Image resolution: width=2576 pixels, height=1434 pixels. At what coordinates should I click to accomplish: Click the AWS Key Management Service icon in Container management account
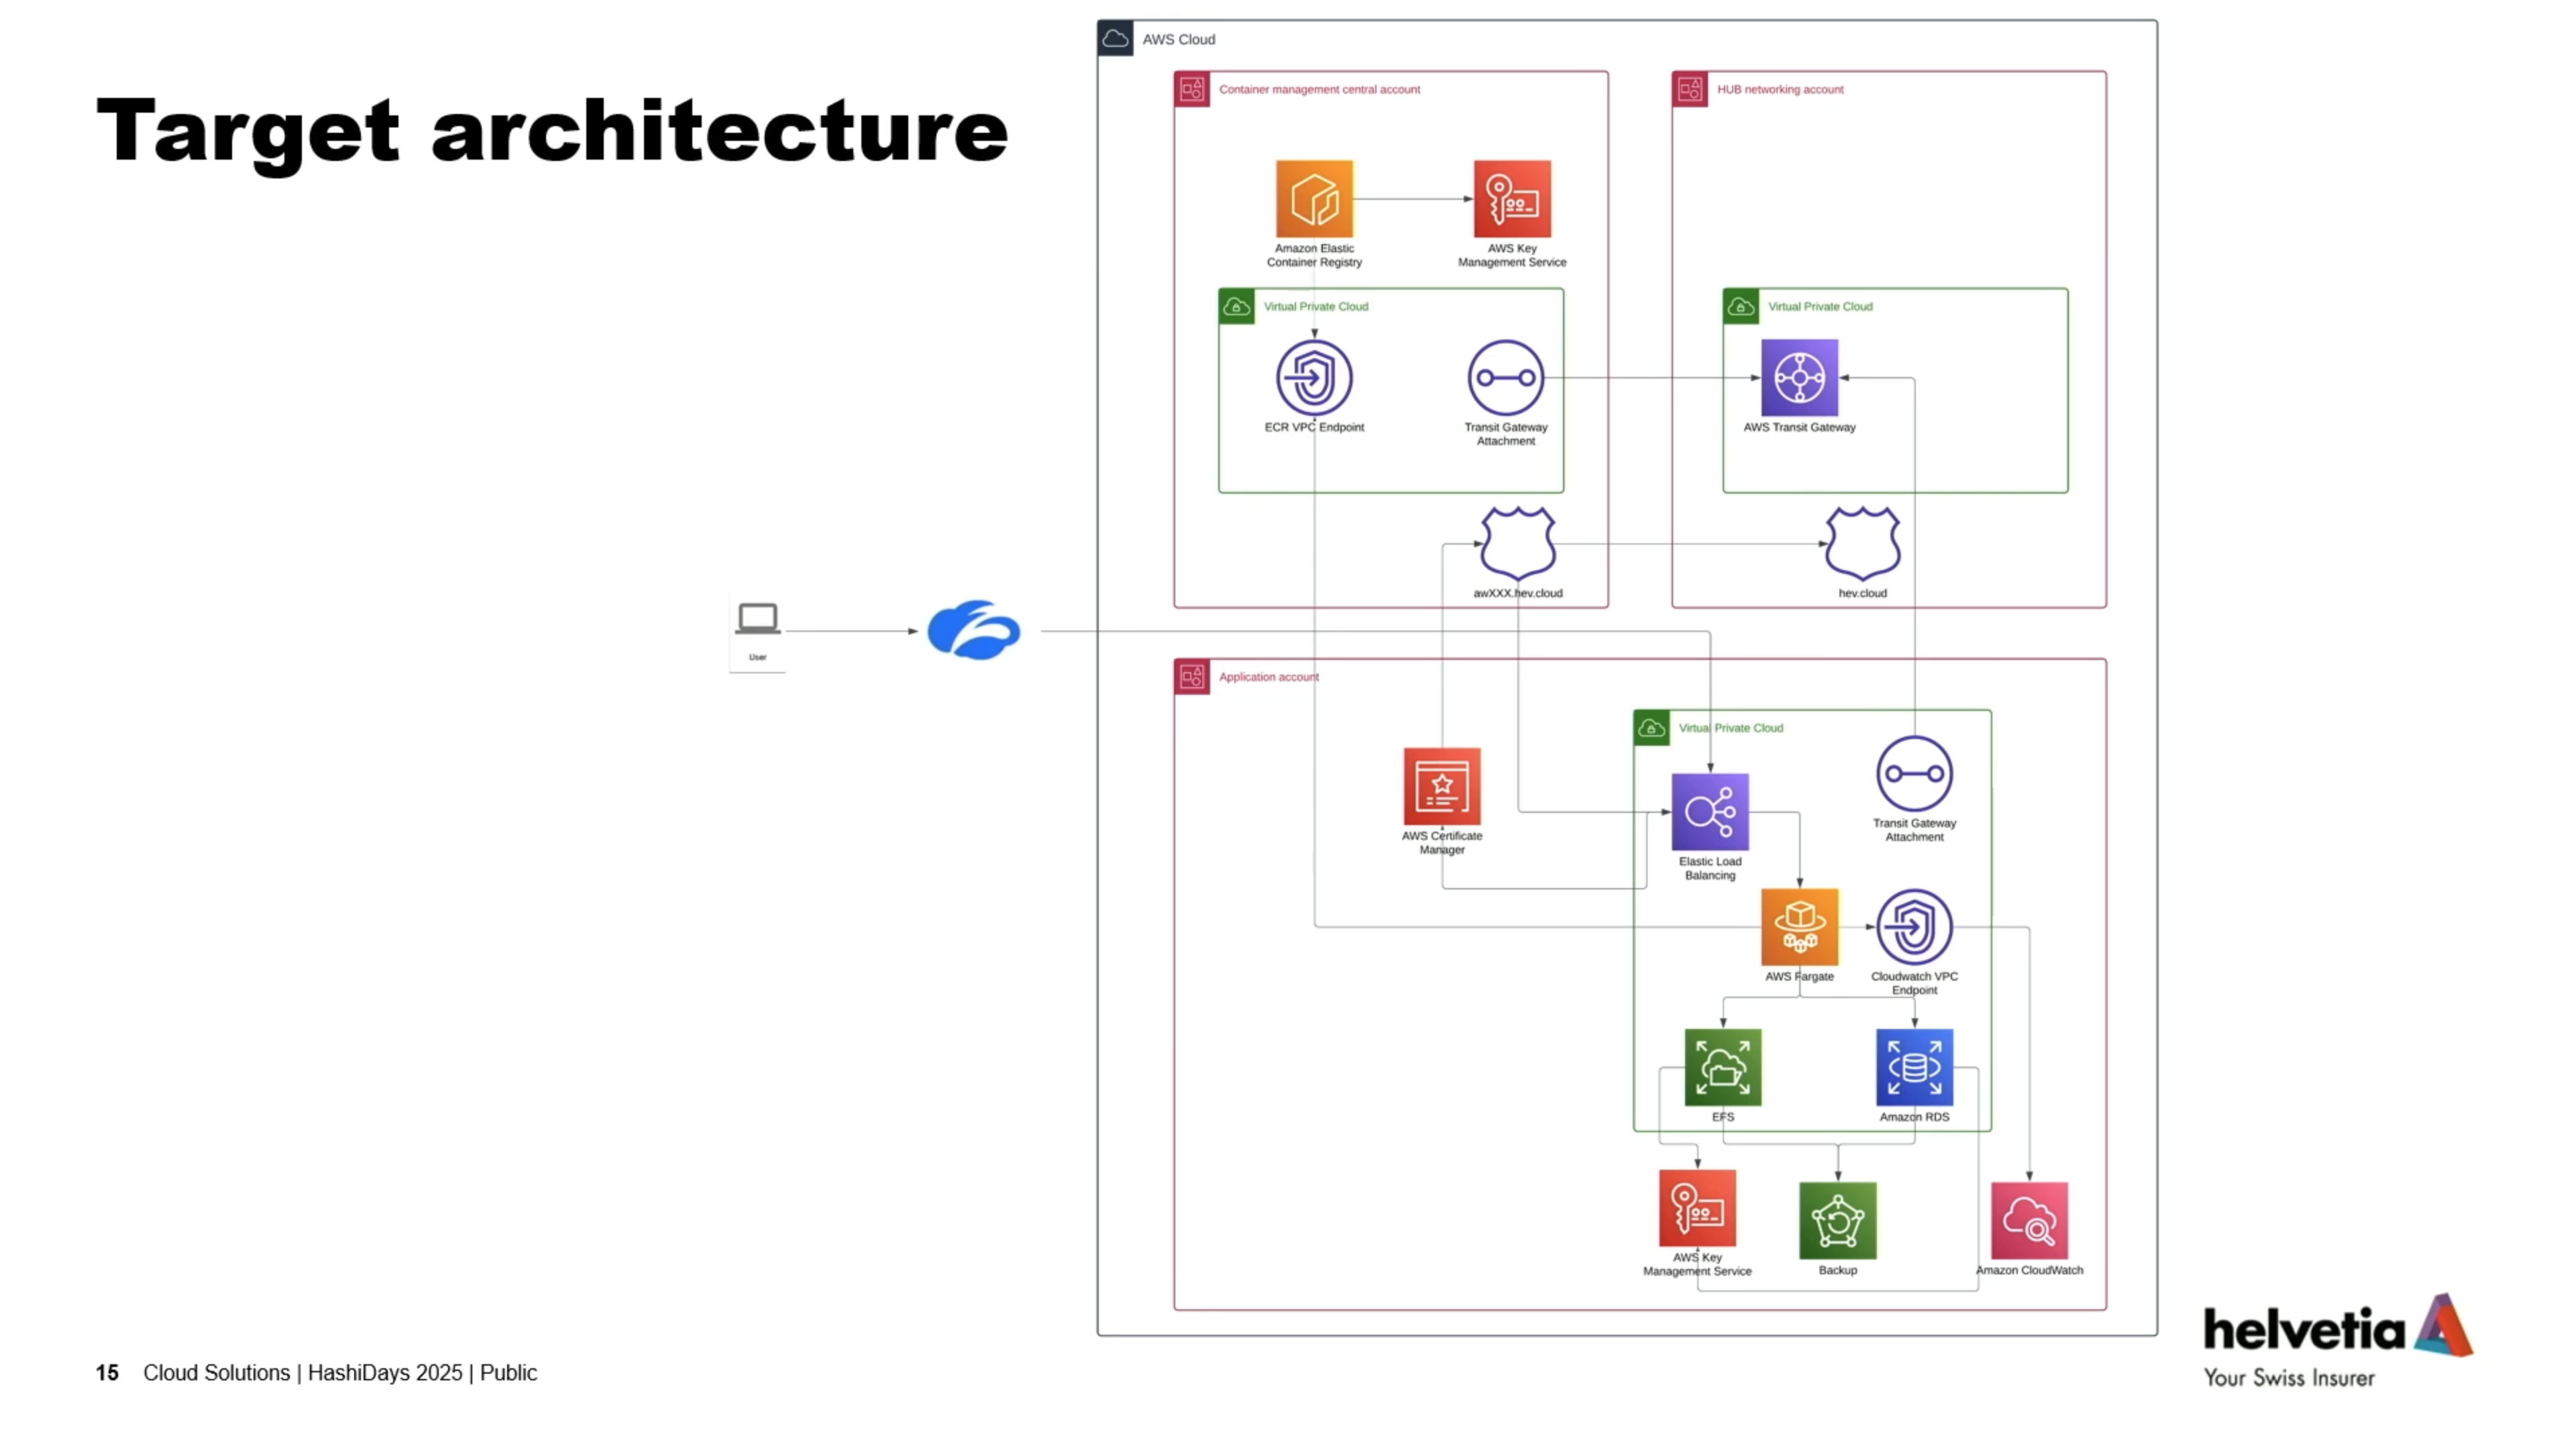click(1512, 198)
